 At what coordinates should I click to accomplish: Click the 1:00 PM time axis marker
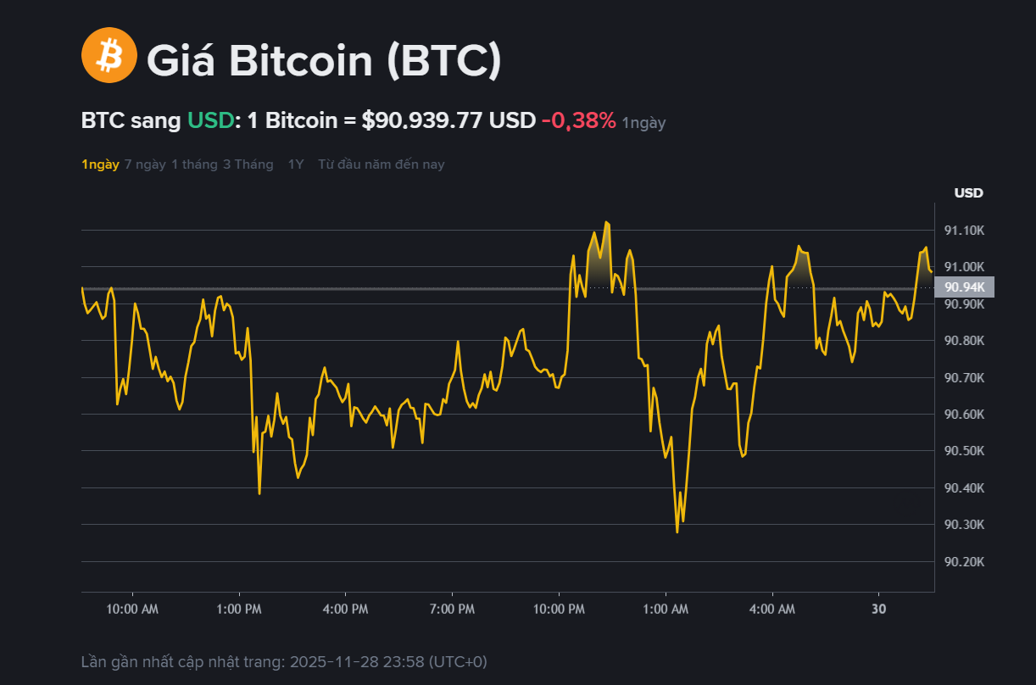(x=239, y=610)
